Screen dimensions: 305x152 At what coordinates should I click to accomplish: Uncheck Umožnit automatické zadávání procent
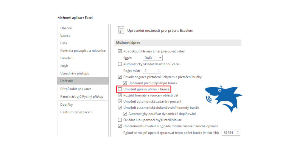[120, 102]
